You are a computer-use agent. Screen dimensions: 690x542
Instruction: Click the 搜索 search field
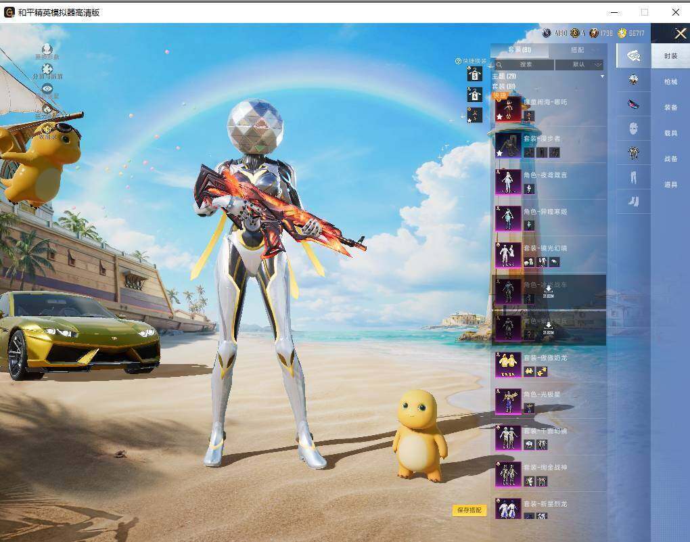click(x=524, y=65)
